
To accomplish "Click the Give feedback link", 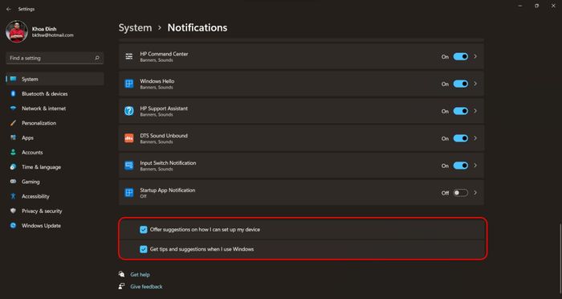I will click(x=146, y=287).
